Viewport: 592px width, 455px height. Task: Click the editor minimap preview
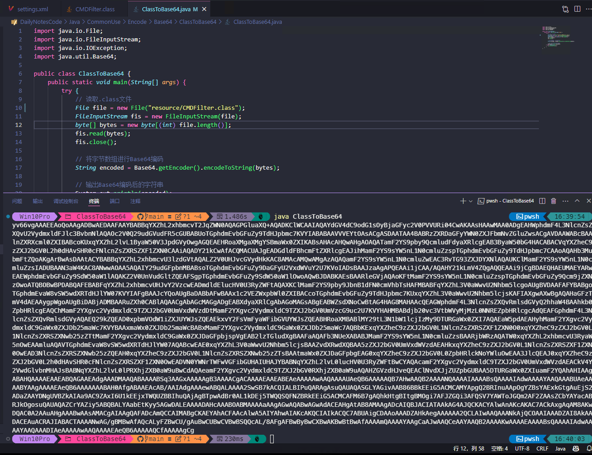557,38
